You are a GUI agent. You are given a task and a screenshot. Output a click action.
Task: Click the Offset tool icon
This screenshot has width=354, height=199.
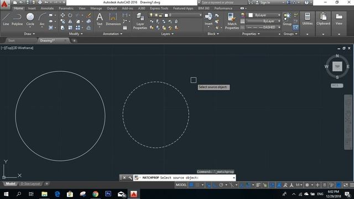coord(88,28)
